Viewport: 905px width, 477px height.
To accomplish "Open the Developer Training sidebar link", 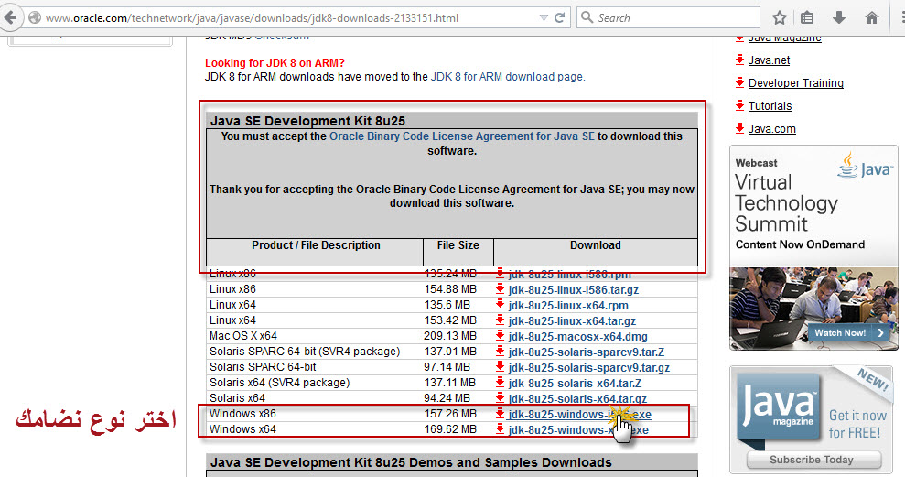I will (x=796, y=83).
